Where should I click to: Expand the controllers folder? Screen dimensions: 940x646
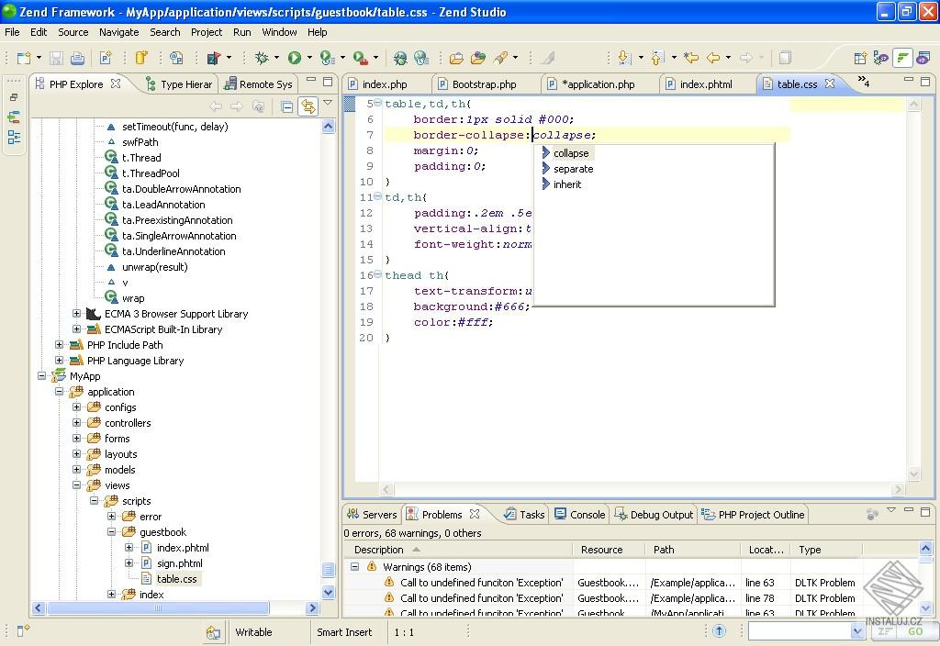pyautogui.click(x=75, y=422)
